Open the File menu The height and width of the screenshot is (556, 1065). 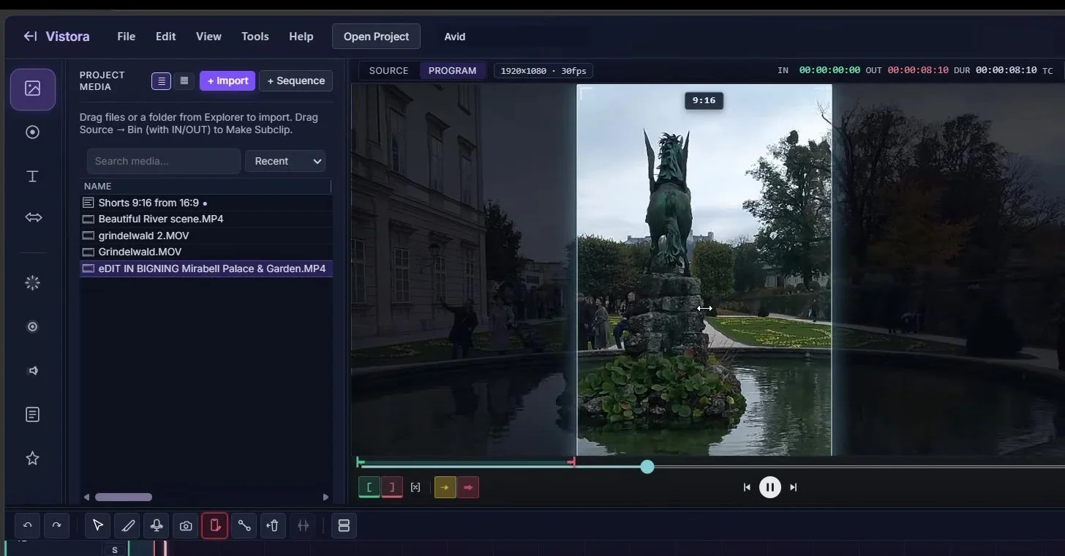pos(127,37)
